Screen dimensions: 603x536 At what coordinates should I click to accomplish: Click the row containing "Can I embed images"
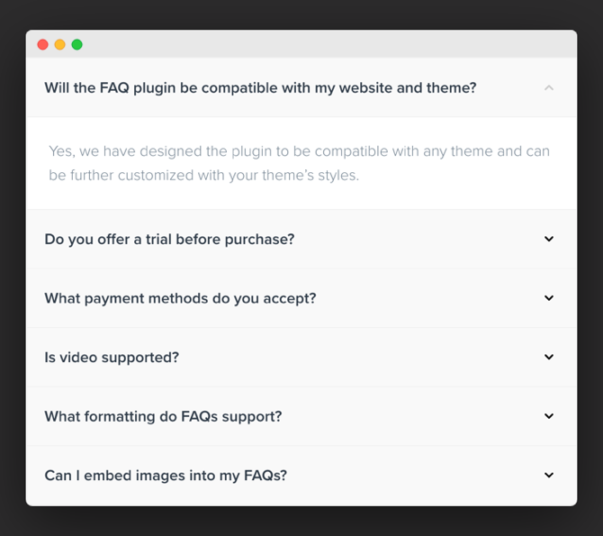(x=301, y=476)
